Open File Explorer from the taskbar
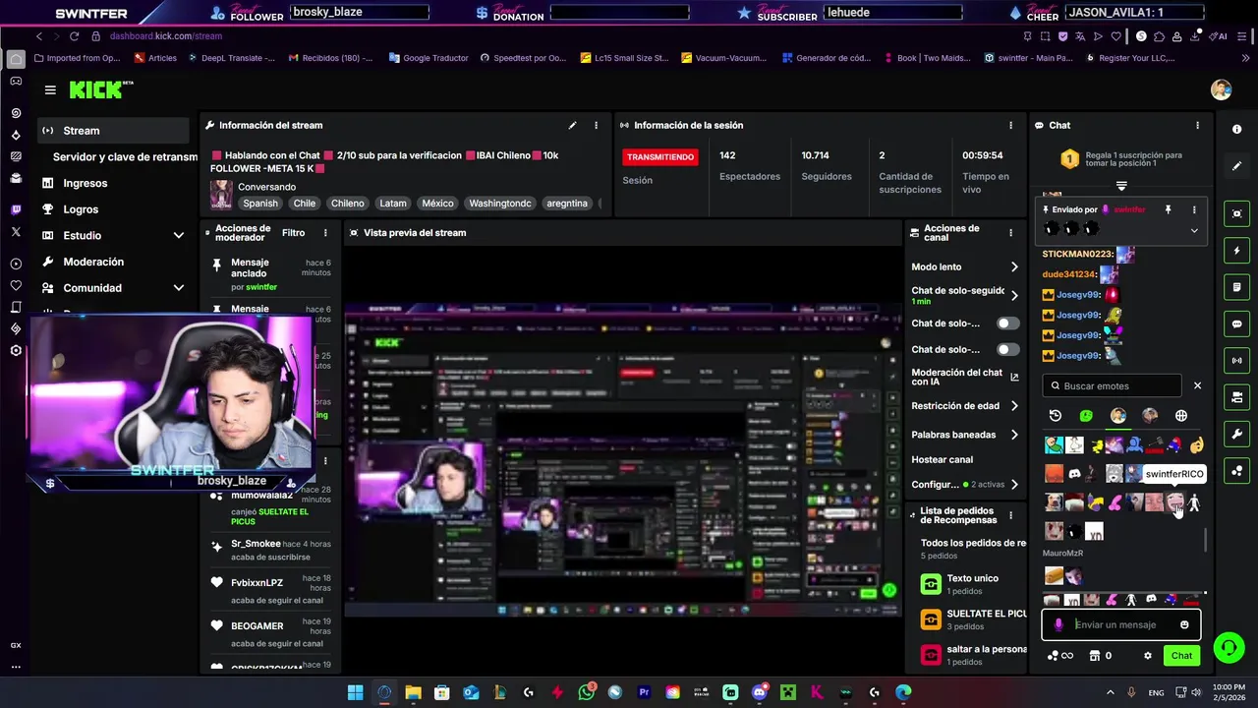This screenshot has height=708, width=1258. point(413,692)
